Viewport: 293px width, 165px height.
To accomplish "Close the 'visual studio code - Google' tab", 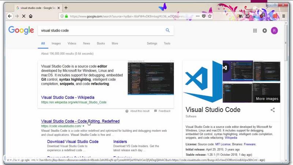I will (59, 8).
